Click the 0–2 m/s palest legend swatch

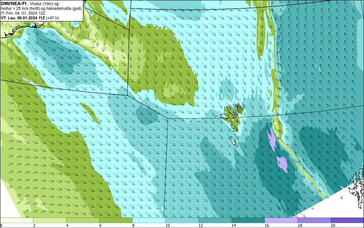point(17,220)
